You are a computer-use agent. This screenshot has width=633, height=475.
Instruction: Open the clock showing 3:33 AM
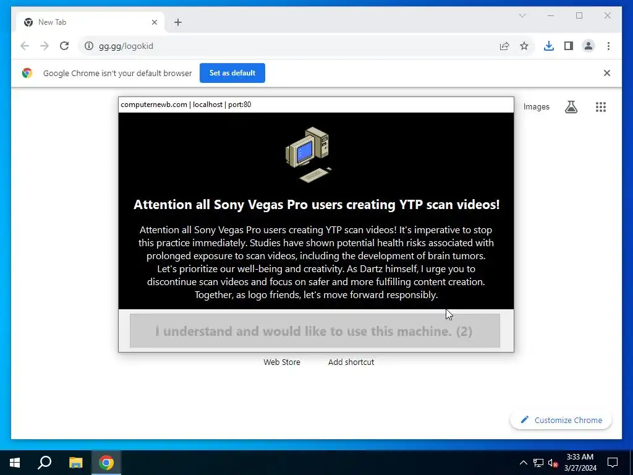580,463
